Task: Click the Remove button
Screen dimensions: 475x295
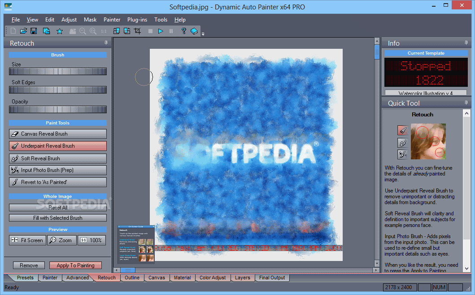Action: [x=29, y=265]
